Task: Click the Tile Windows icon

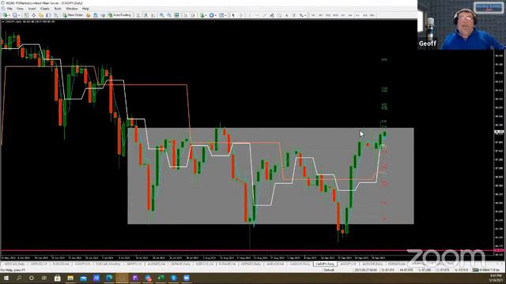Action: pyautogui.click(x=176, y=15)
